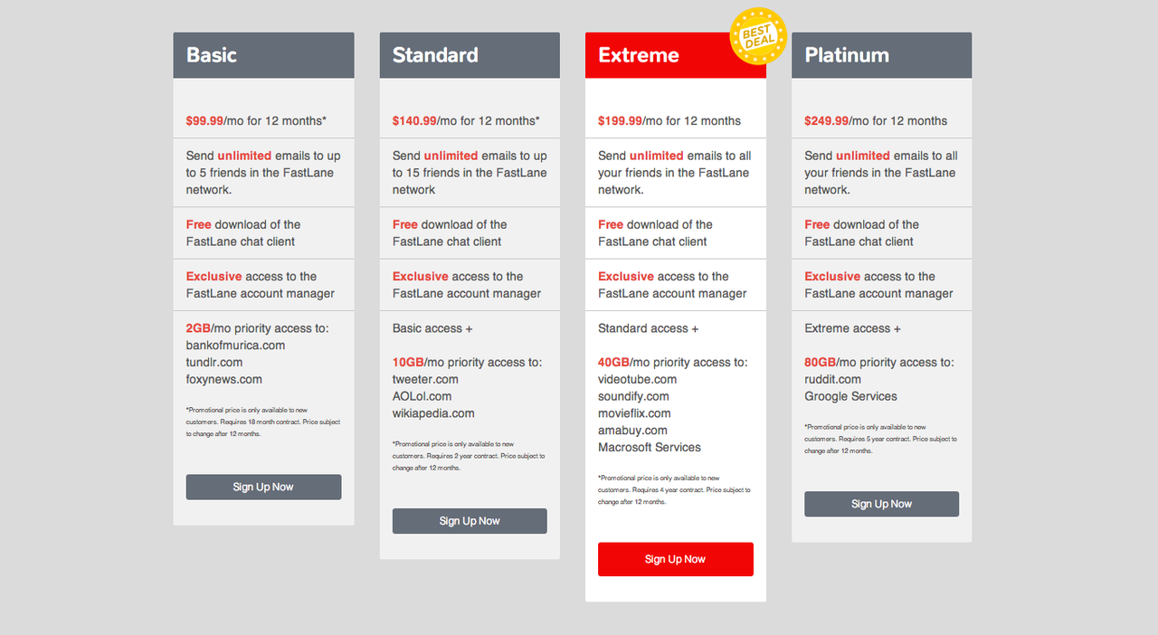Click videotube.com in Extreme plan

637,379
